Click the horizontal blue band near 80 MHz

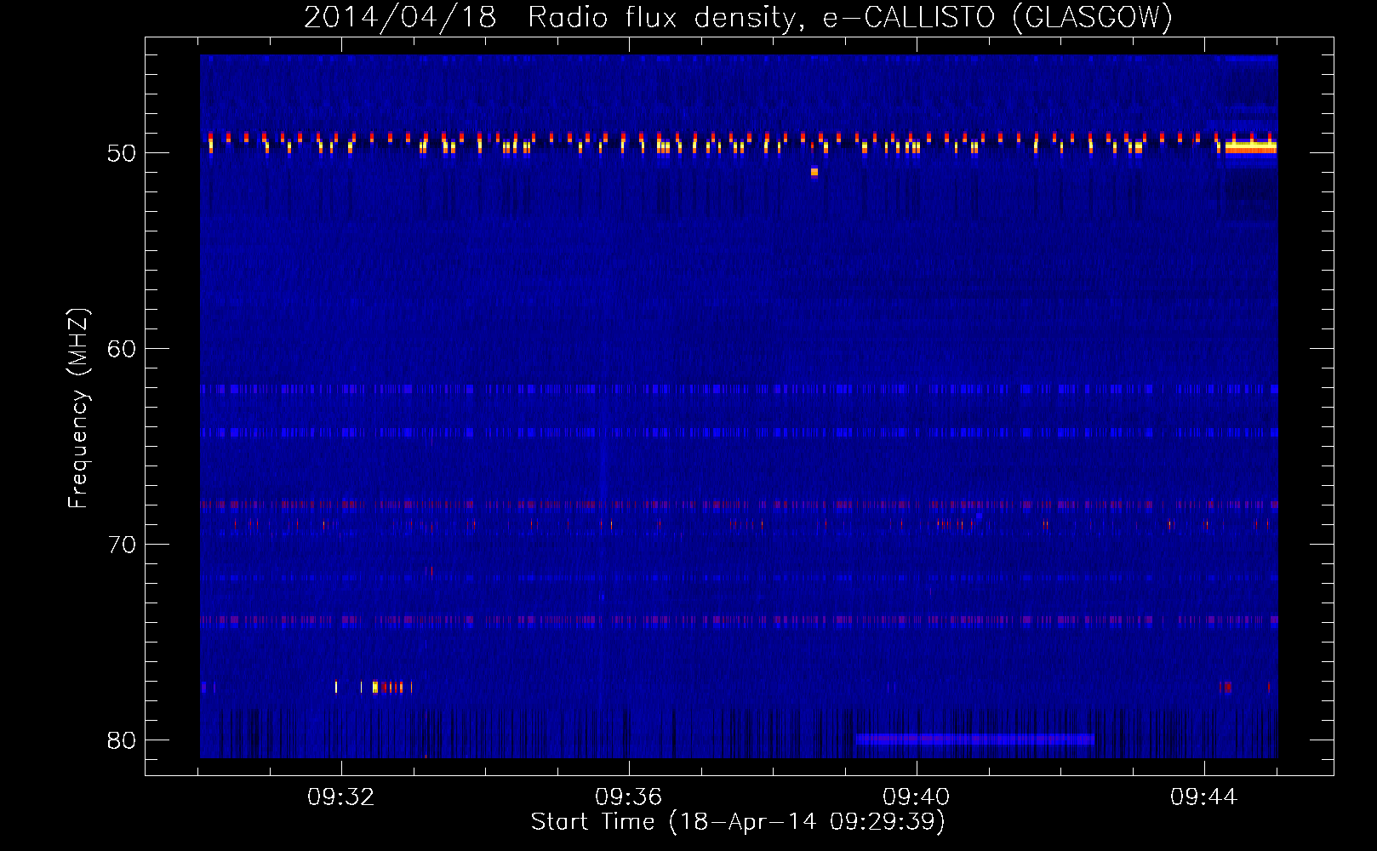974,740
